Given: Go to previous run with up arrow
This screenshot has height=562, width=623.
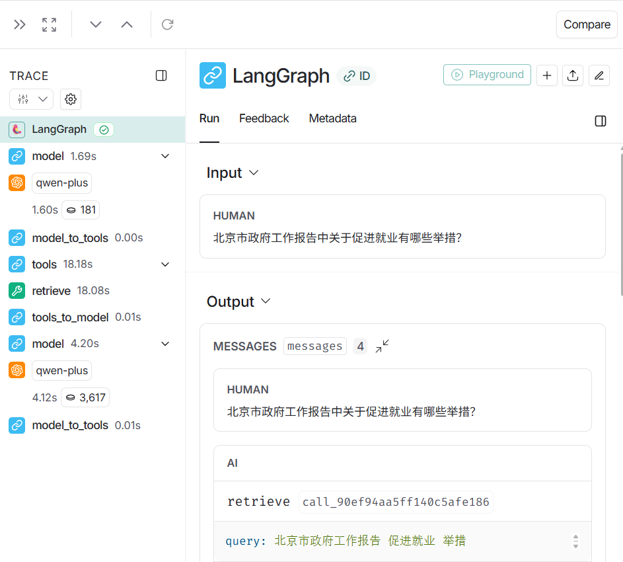Looking at the screenshot, I should pyautogui.click(x=127, y=24).
